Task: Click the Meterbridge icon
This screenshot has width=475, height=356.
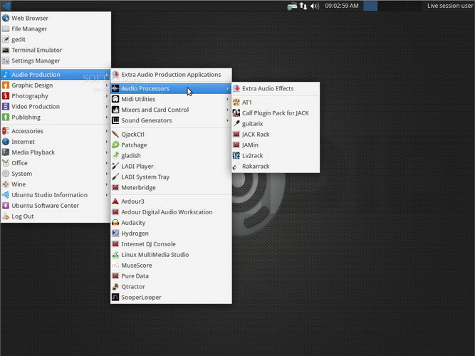Action: pyautogui.click(x=115, y=187)
